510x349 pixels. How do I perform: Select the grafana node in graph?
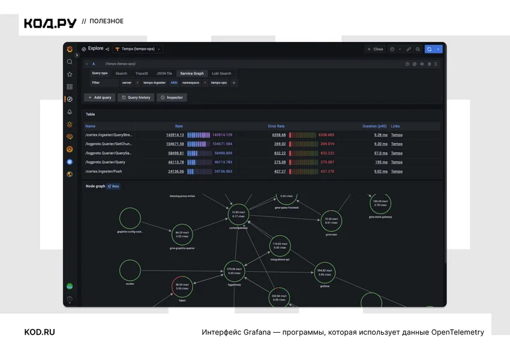(x=325, y=273)
